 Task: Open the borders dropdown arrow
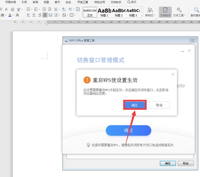75,15
